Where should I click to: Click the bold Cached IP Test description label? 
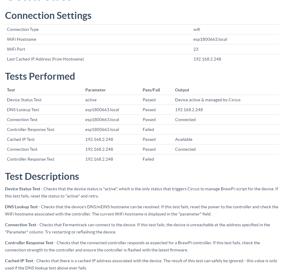coord(19,261)
